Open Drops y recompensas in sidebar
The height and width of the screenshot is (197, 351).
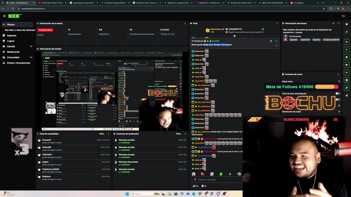19,63
